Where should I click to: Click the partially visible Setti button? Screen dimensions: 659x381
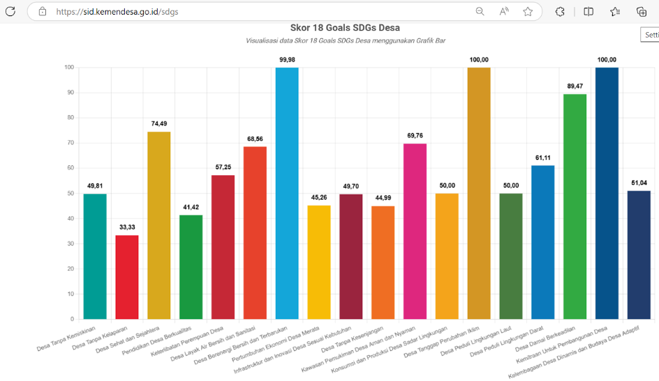coord(650,35)
